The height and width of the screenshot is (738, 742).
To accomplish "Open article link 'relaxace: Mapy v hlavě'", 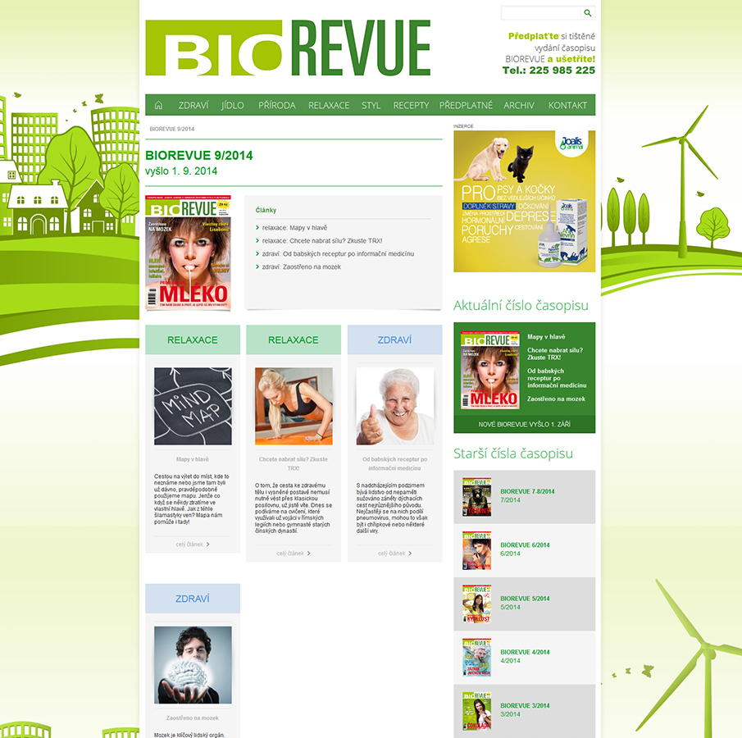I will (294, 228).
